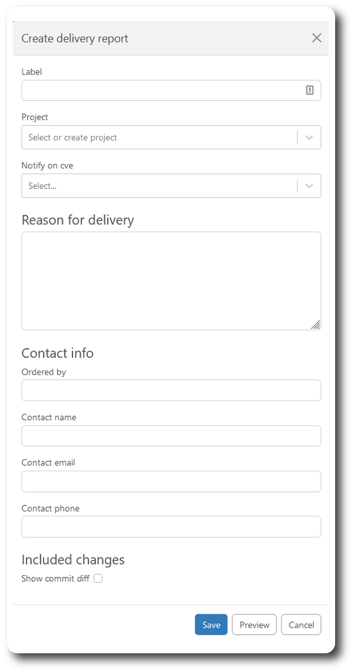354x672 pixels.
Task: Cancel the delivery report creation
Action: coord(301,625)
